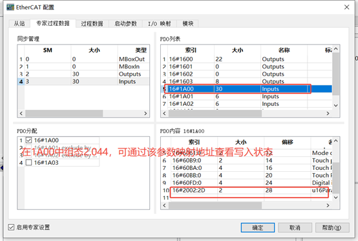Click PDO content scroll down arrow
Screen dimensions: 358x241
click(335, 198)
